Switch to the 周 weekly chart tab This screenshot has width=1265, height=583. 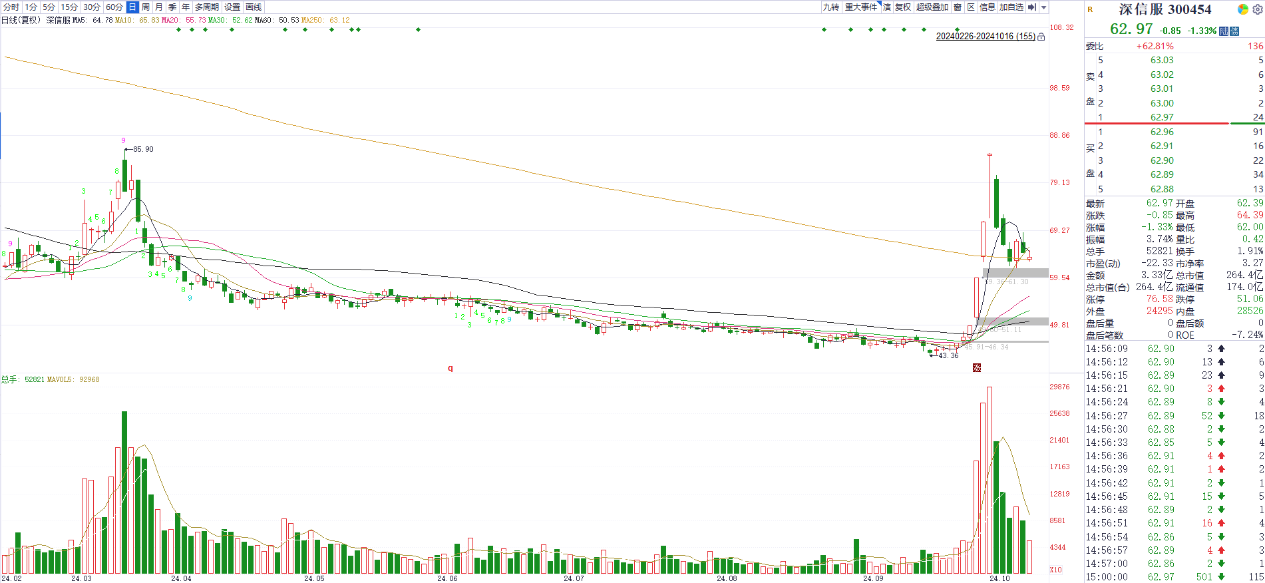coord(146,7)
